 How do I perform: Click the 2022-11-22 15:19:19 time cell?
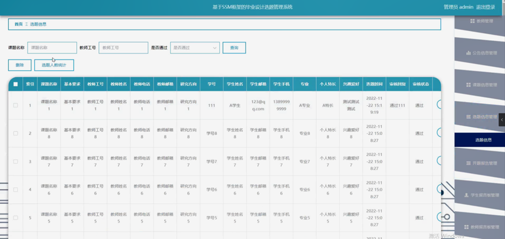click(x=374, y=105)
